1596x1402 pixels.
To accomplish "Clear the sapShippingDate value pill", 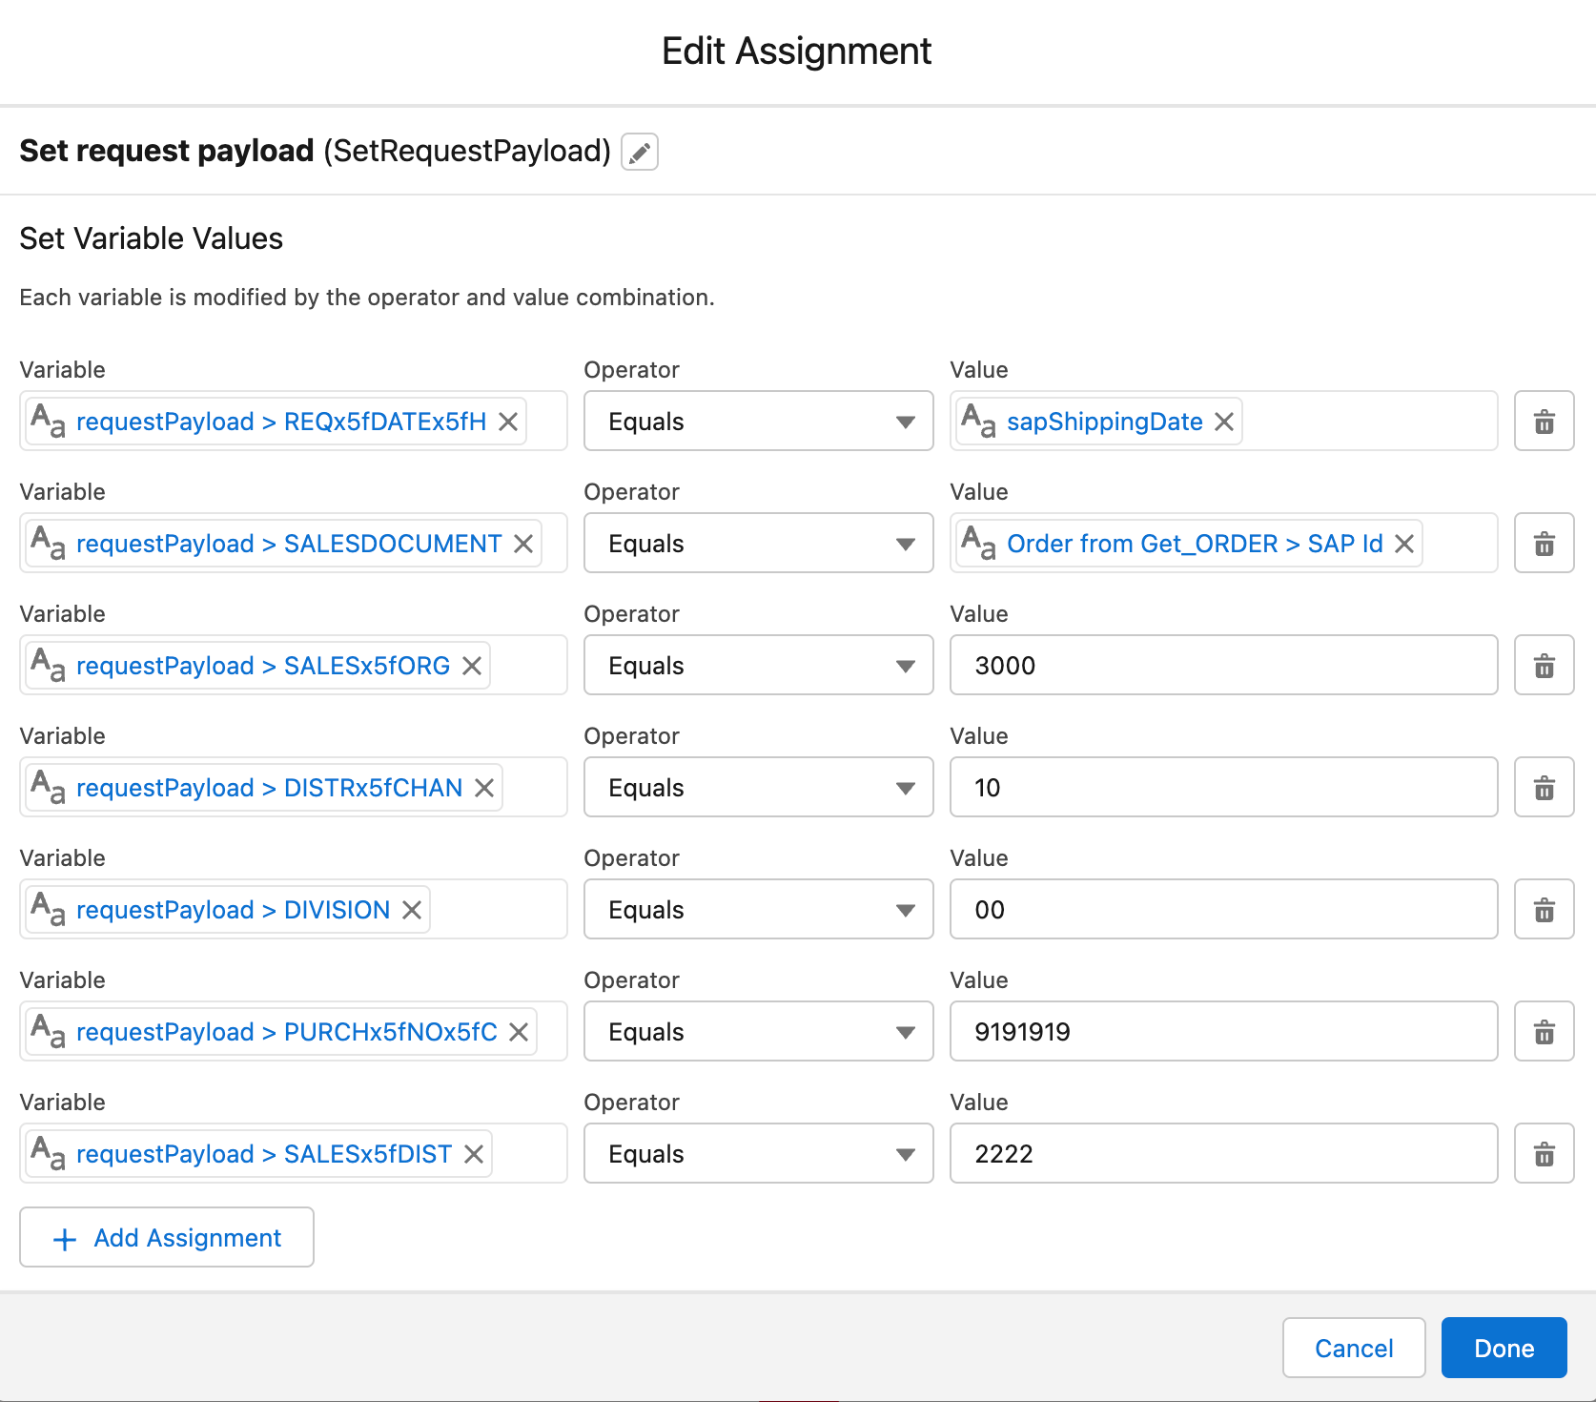I will tap(1224, 422).
